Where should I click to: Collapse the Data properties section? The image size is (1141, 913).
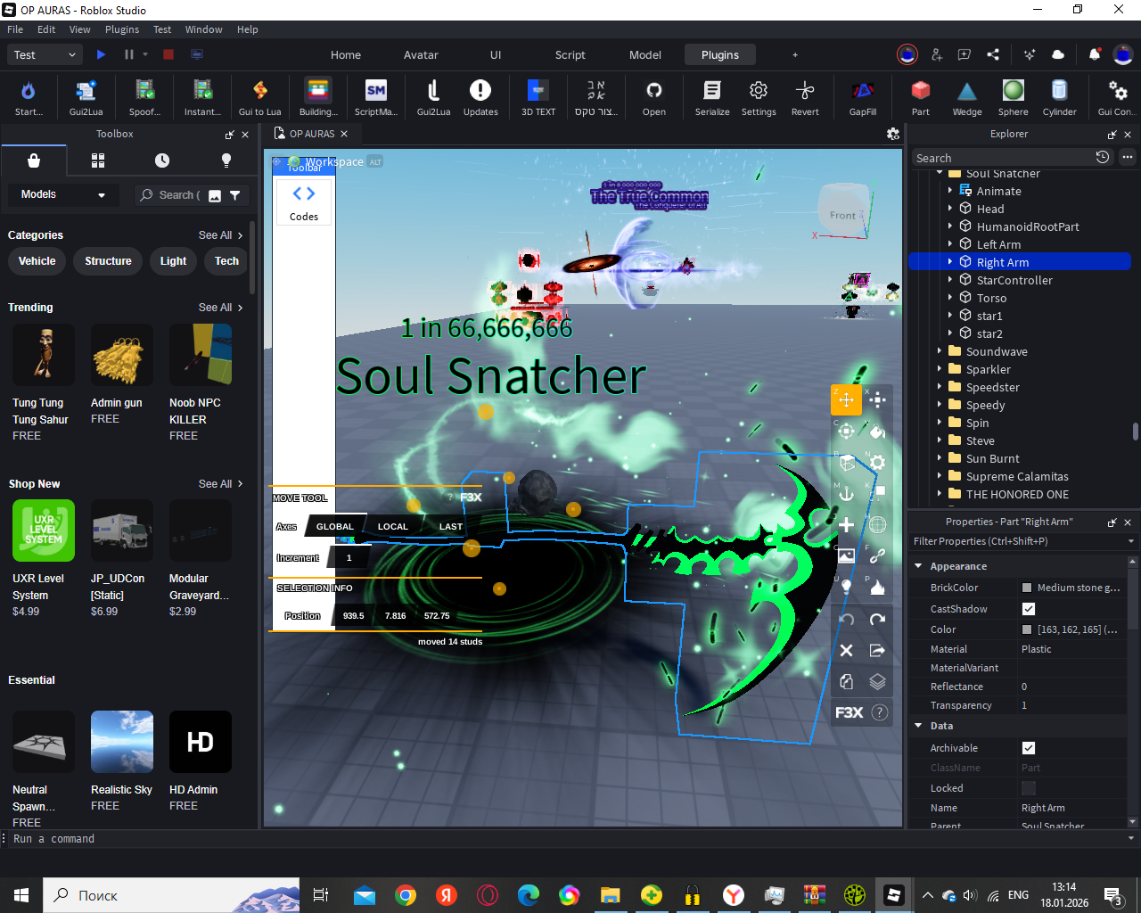918,726
